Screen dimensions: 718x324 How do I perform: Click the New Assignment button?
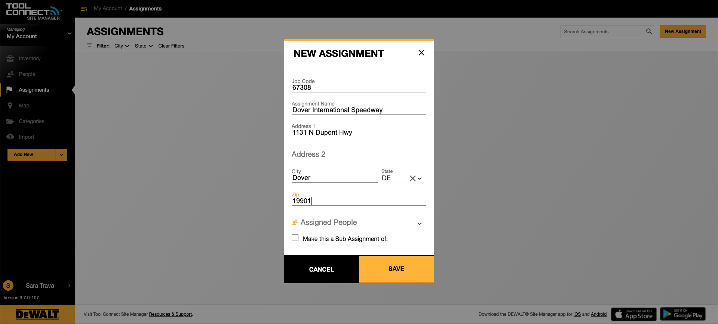[x=683, y=31]
